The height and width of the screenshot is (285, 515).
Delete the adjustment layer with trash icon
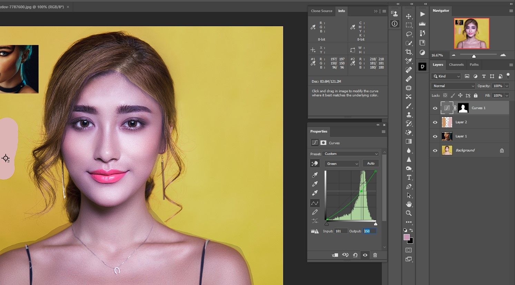375,255
